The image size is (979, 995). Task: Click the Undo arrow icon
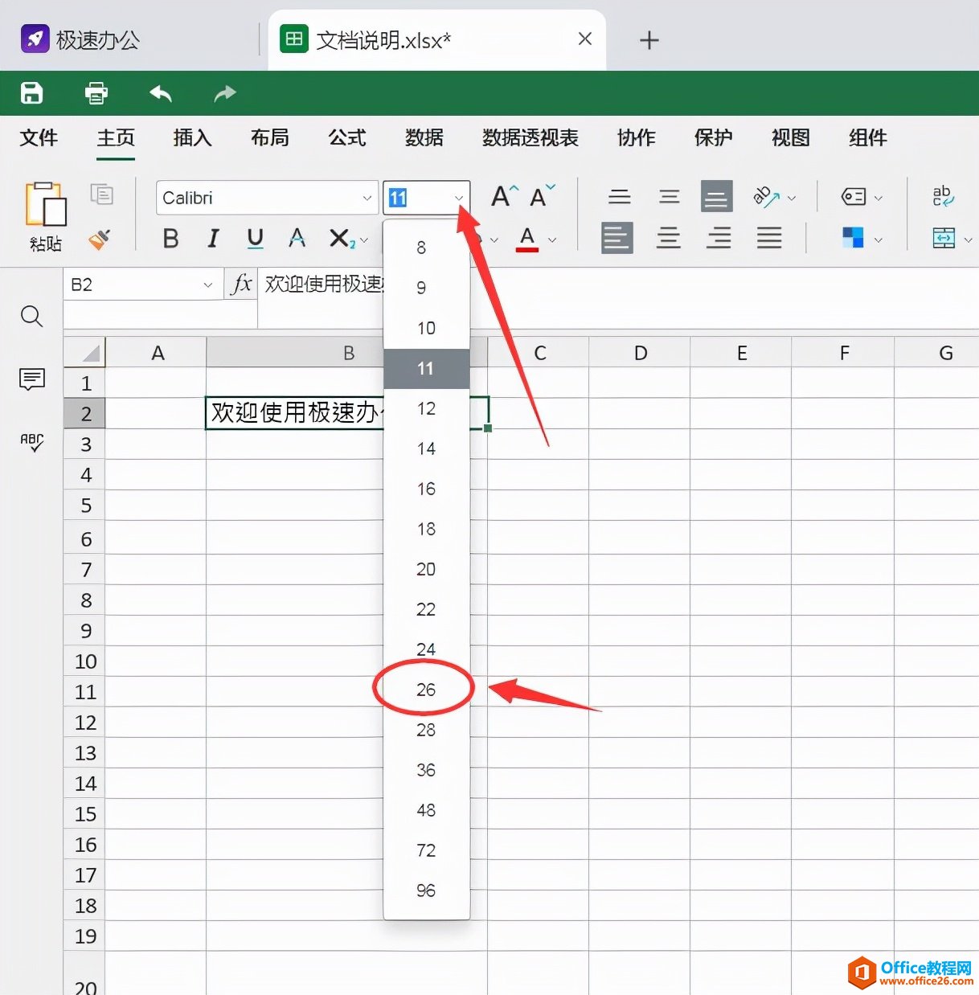(160, 93)
